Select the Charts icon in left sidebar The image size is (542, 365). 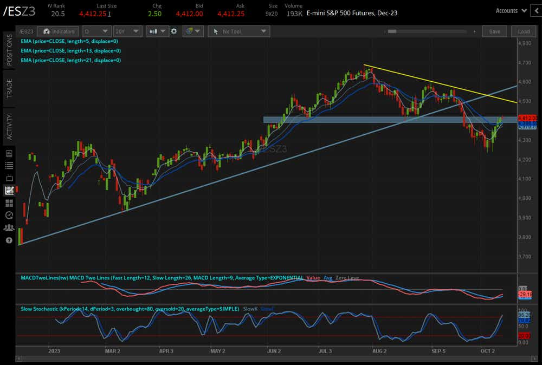(x=9, y=190)
